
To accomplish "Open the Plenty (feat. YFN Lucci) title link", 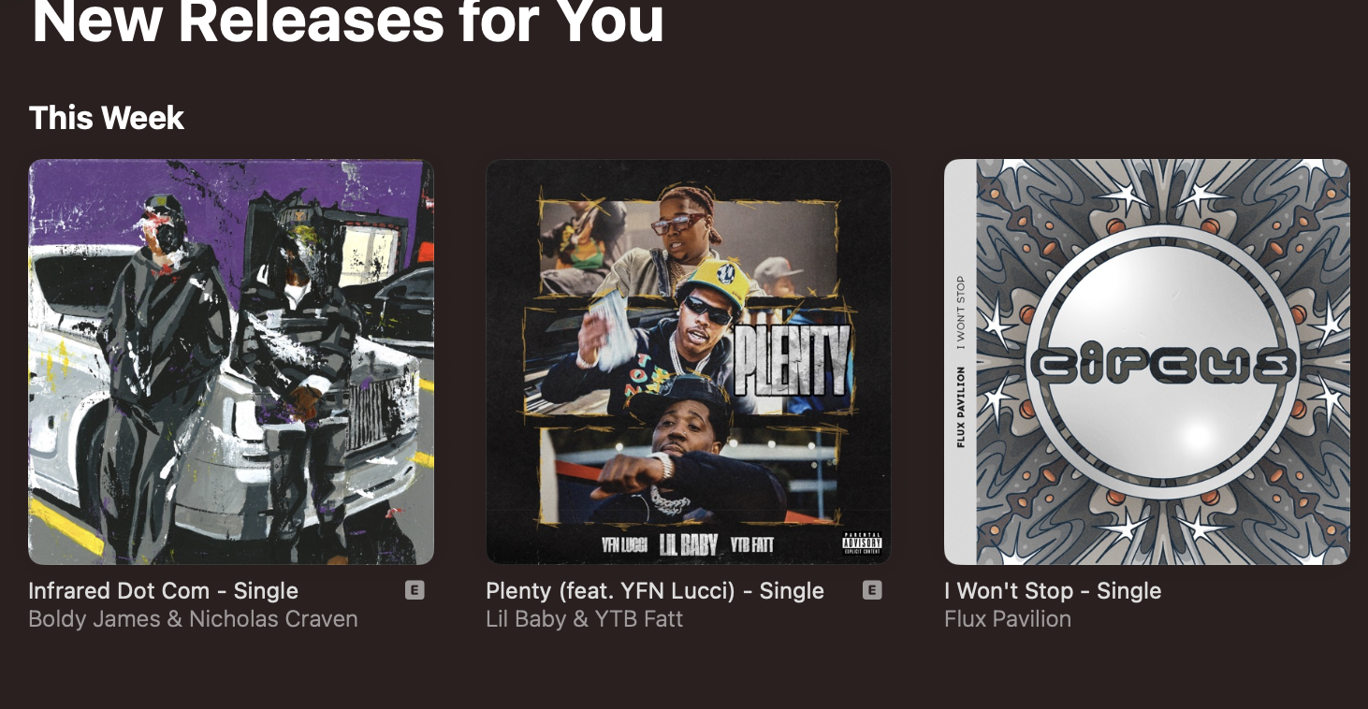I will (x=655, y=591).
